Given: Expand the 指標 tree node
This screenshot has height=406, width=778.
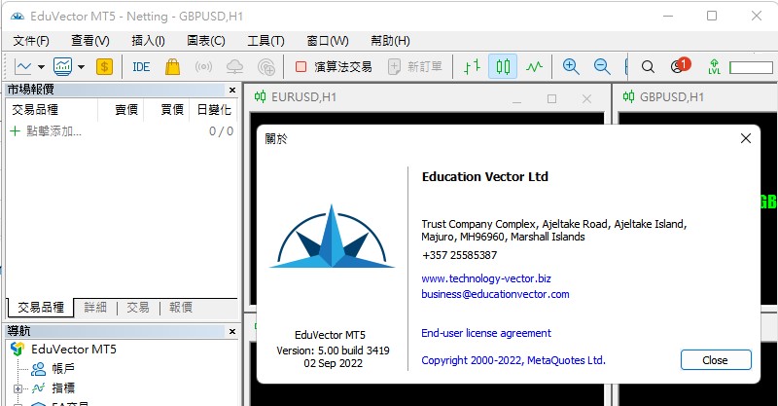Looking at the screenshot, I should (18, 388).
